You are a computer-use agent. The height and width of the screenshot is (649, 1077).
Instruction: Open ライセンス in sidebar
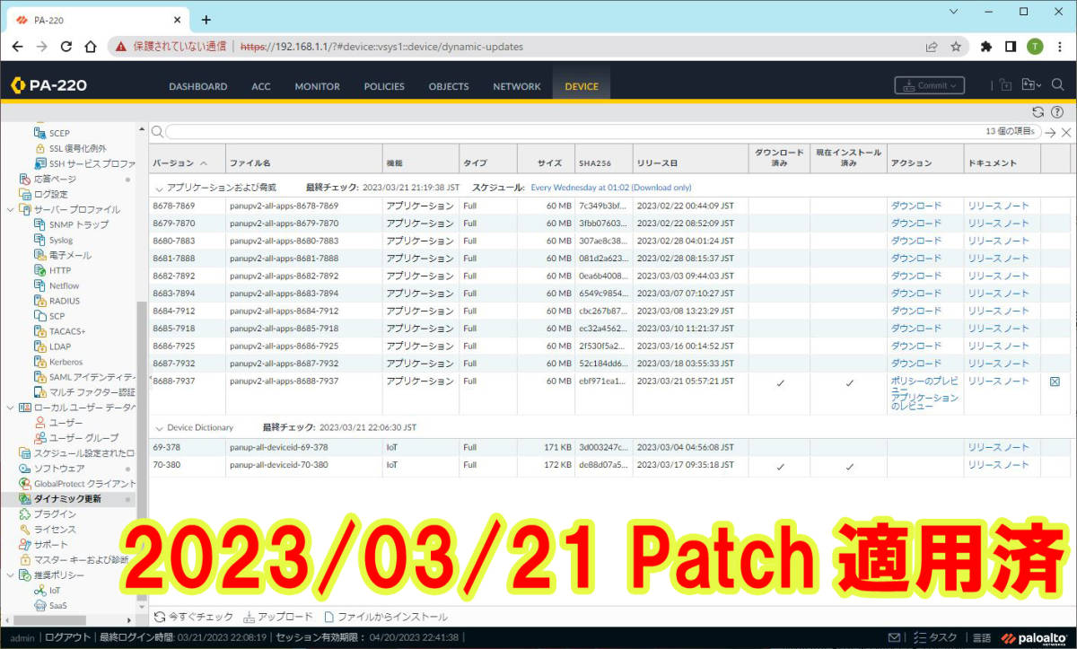[55, 529]
